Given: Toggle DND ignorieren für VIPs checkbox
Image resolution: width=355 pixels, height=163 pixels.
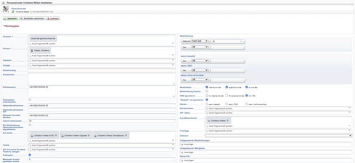Looking at the screenshot, I should [247, 96].
